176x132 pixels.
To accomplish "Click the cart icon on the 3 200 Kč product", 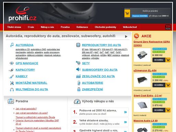I will (168, 85).
